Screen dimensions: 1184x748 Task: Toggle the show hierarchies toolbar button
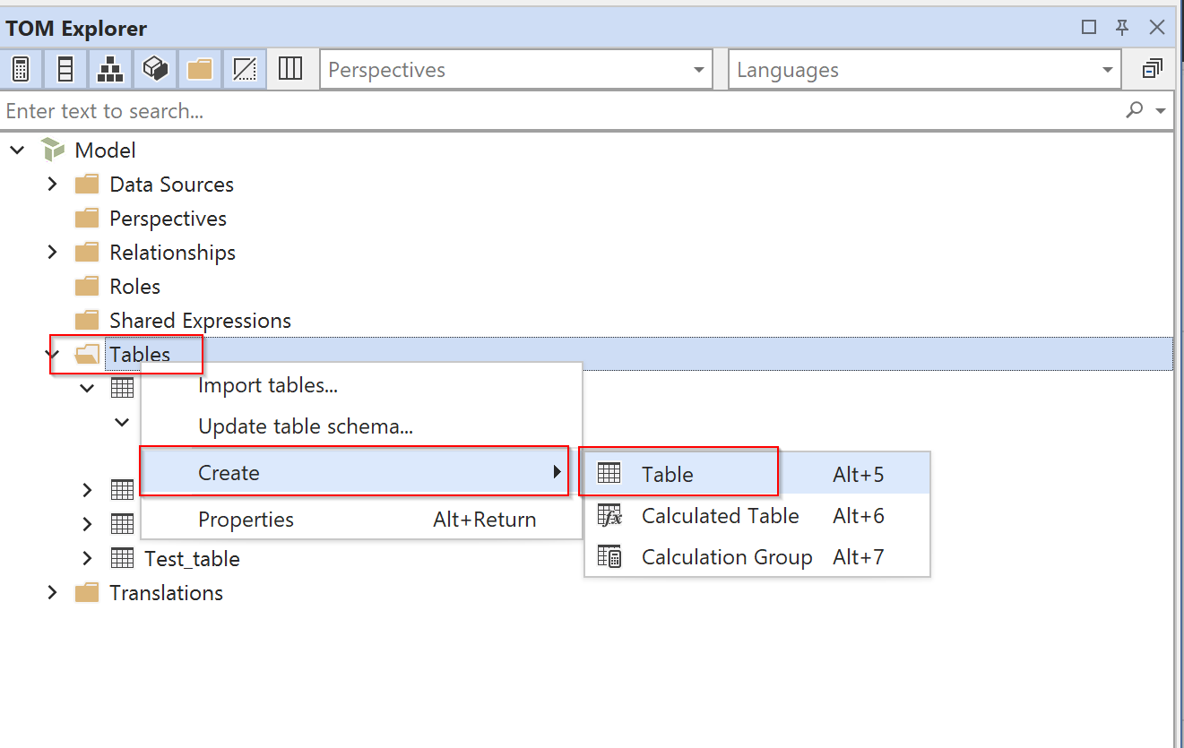[x=110, y=70]
